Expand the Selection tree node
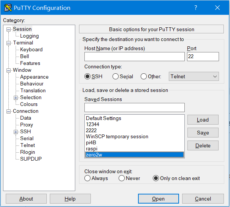This screenshot has height=207, width=230. click(x=16, y=98)
